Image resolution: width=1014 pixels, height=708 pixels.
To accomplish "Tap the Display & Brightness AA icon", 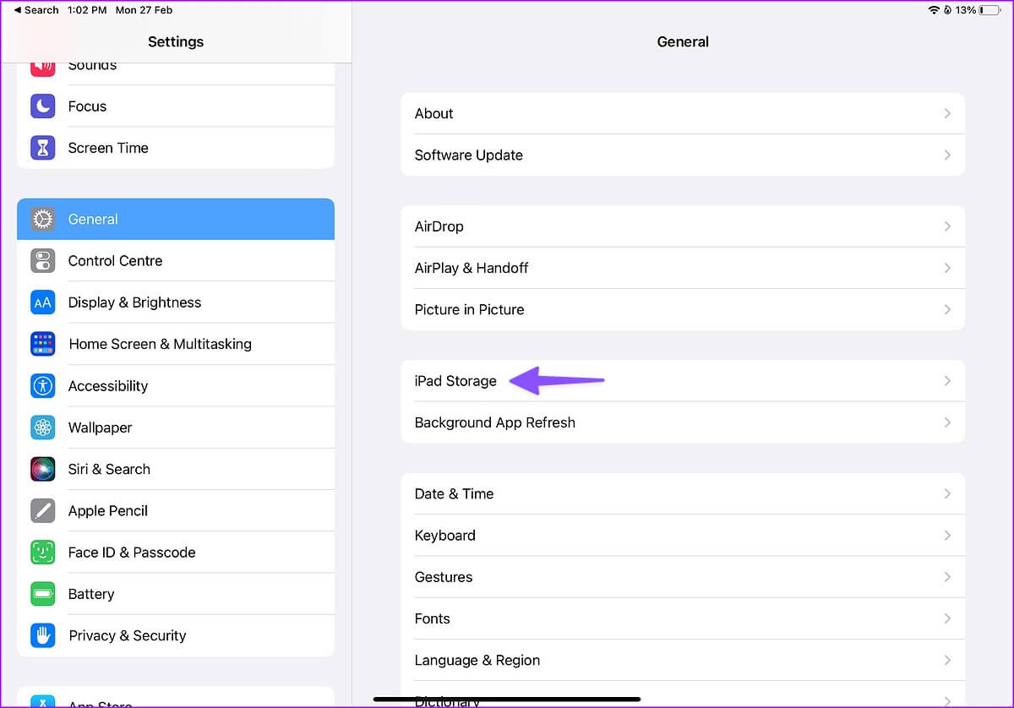I will point(43,302).
